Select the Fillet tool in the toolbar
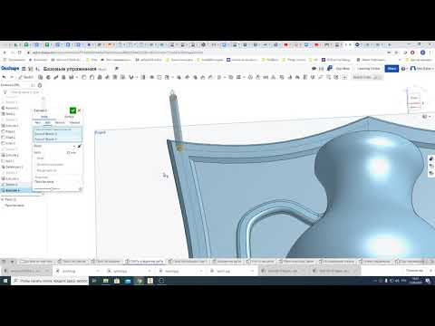 pos(84,77)
